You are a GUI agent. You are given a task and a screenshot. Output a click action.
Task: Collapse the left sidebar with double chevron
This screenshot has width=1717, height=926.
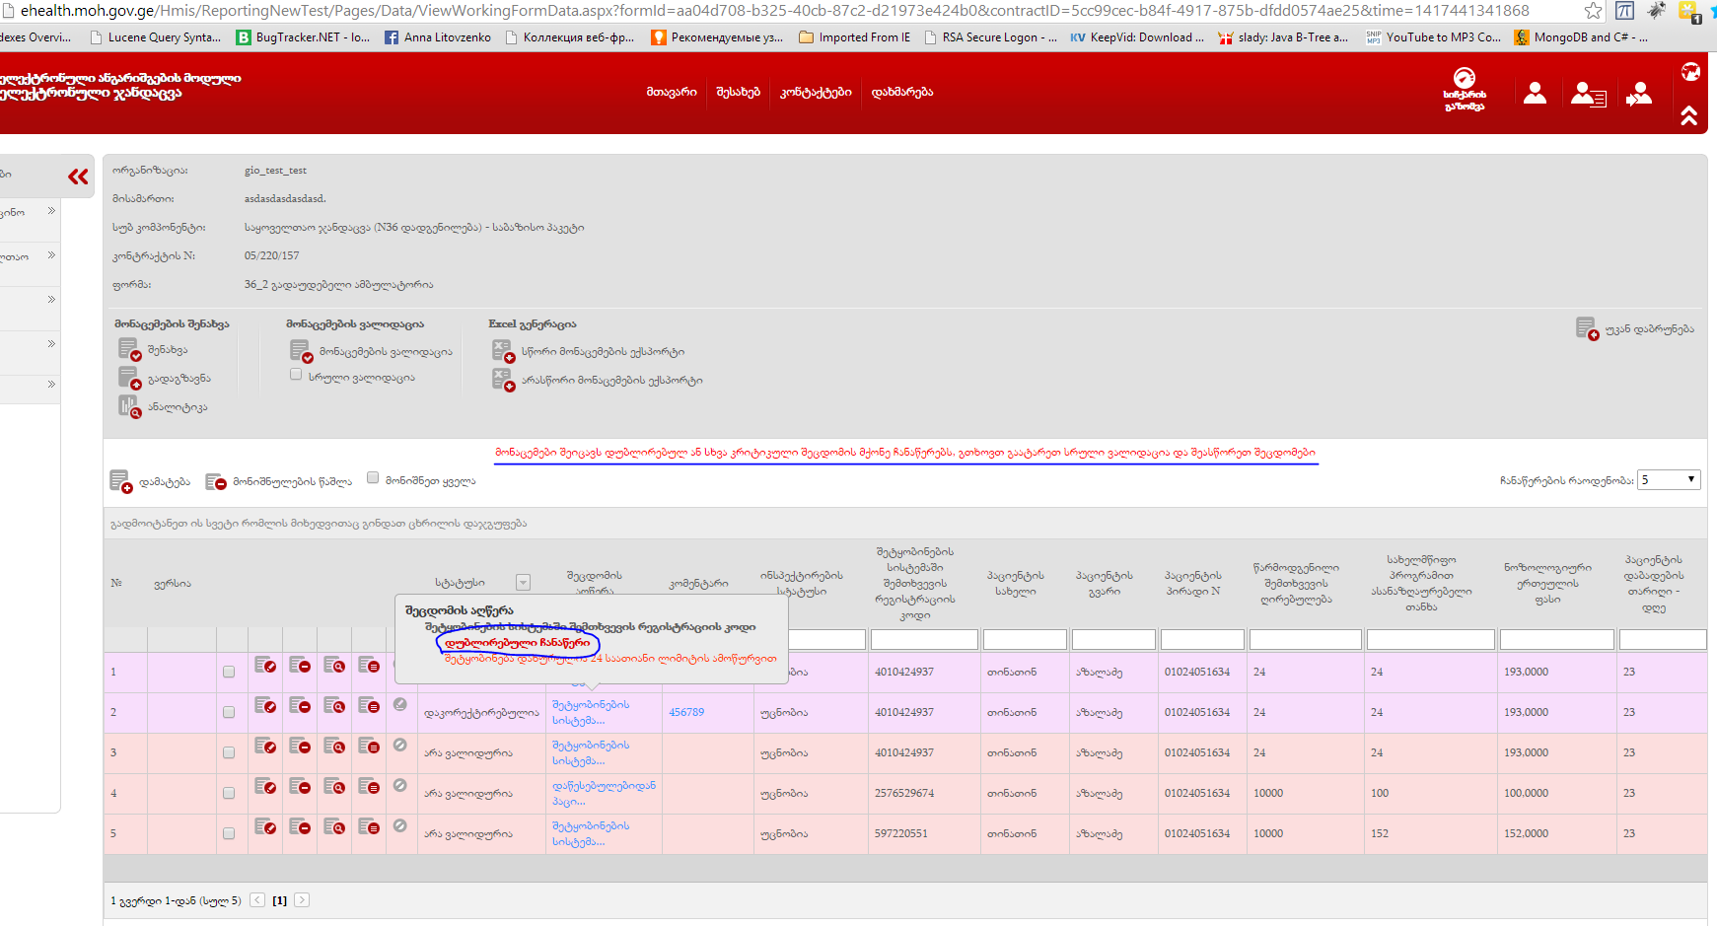[x=78, y=177]
